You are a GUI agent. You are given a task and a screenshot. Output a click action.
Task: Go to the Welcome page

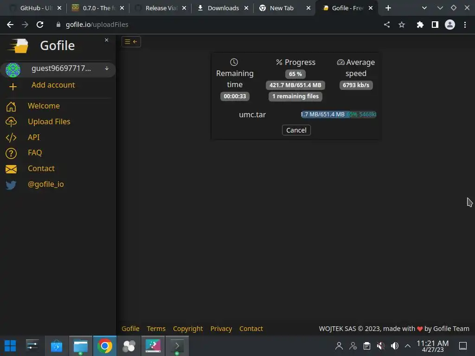coord(44,106)
